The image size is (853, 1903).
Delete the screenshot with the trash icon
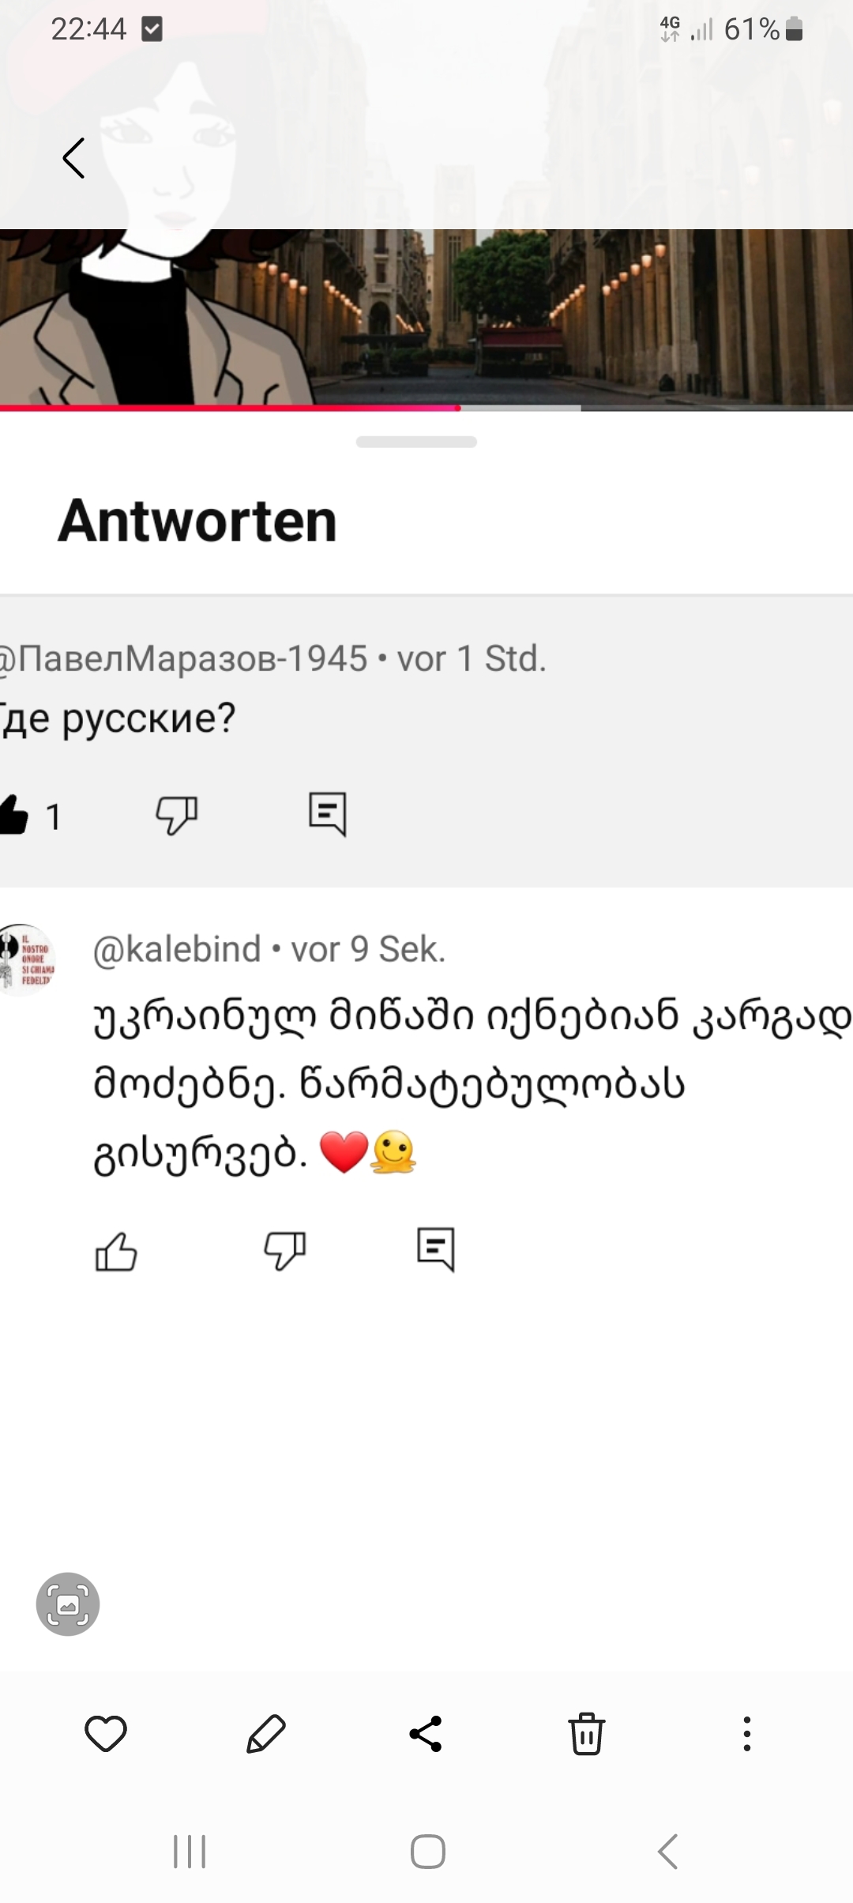click(x=587, y=1735)
